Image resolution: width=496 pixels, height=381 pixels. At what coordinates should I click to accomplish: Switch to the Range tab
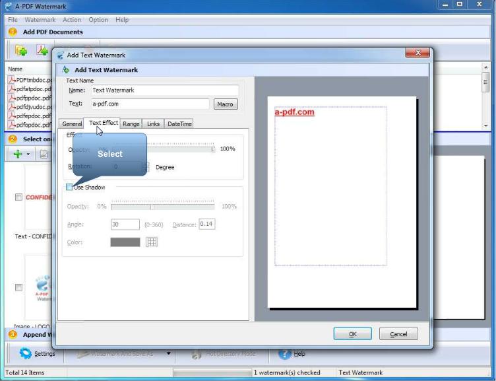pyautogui.click(x=131, y=124)
